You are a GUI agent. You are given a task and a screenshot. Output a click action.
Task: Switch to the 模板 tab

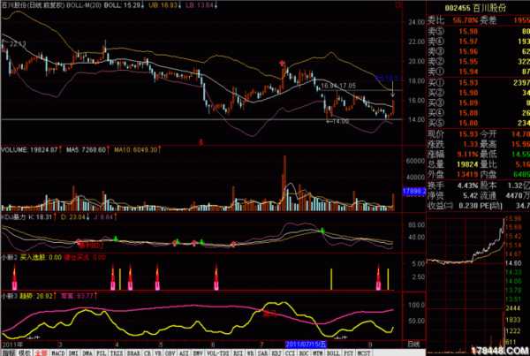(x=24, y=351)
